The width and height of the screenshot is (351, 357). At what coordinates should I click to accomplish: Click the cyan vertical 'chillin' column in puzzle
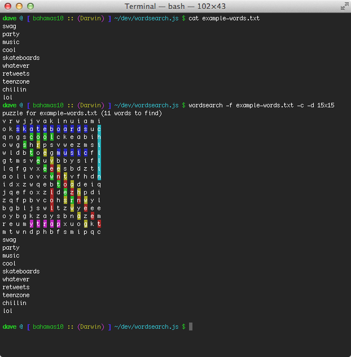pyautogui.click(x=99, y=153)
